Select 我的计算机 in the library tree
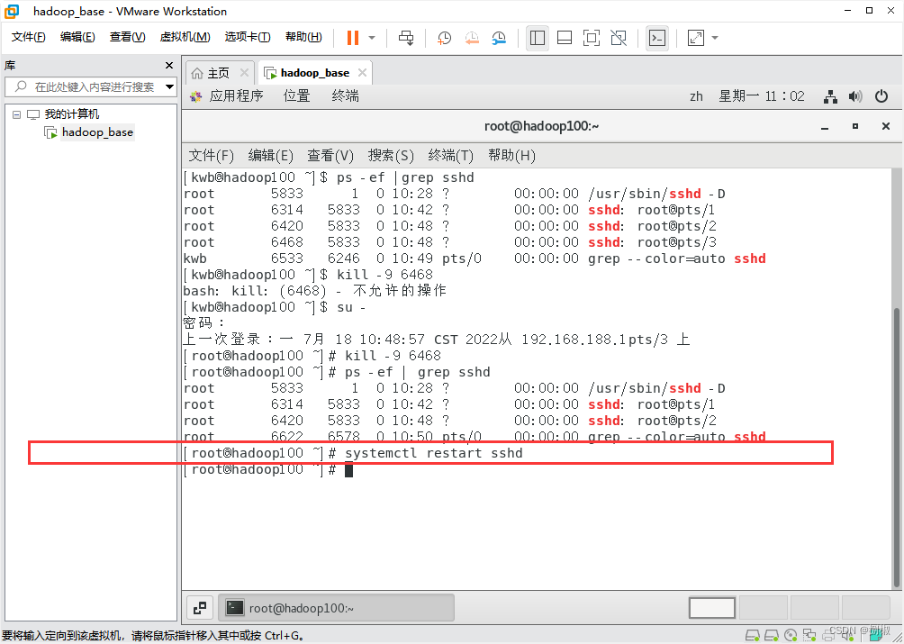This screenshot has height=644, width=904. coord(71,114)
